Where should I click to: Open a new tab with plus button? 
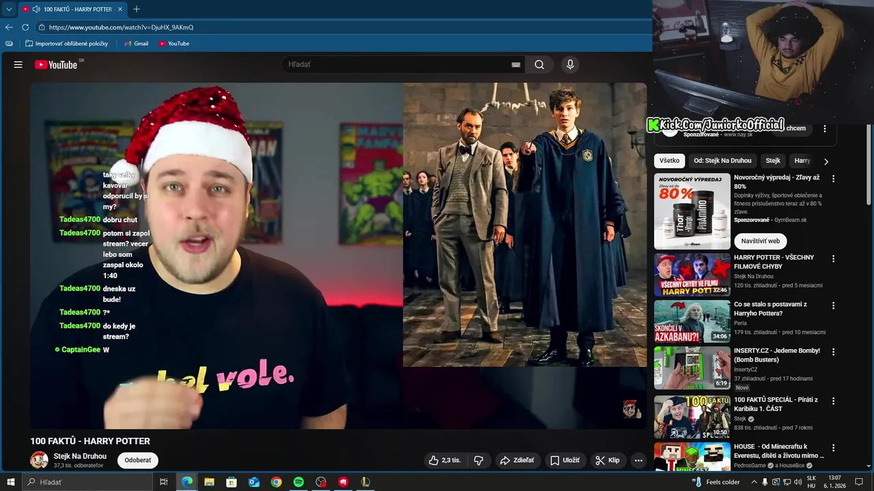pyautogui.click(x=137, y=10)
